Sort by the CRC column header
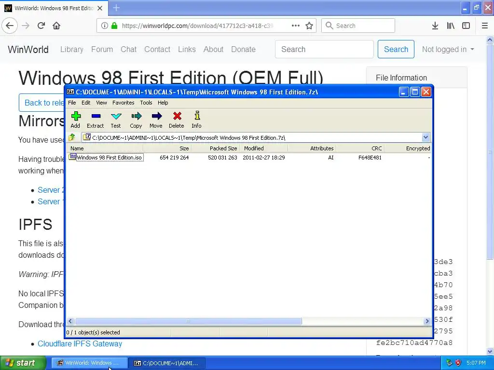 click(x=360, y=148)
